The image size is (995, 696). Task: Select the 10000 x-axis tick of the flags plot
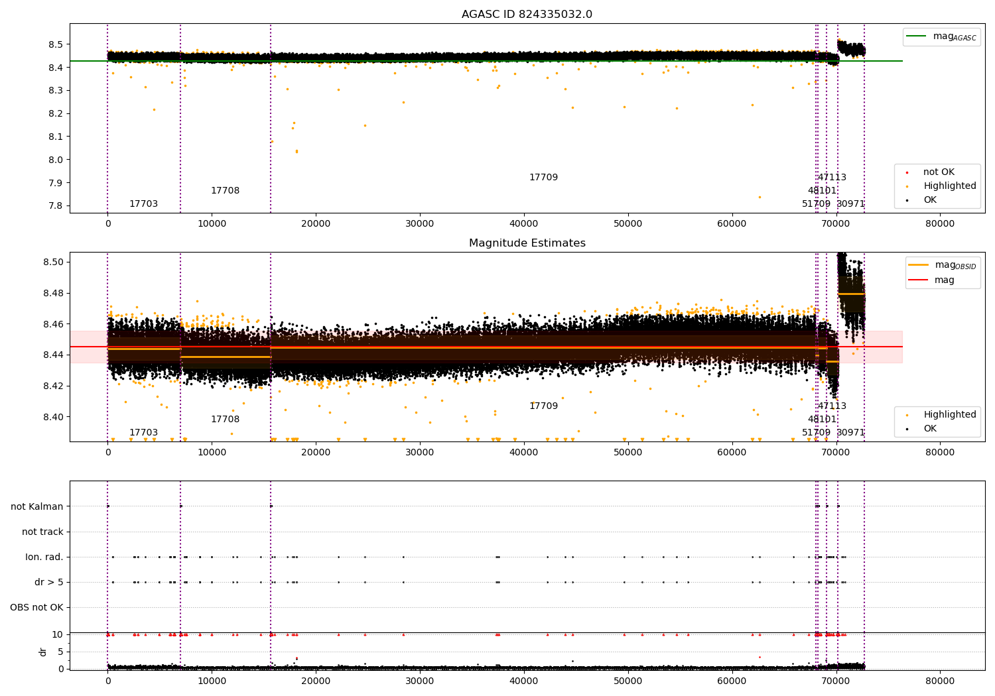pos(212,681)
